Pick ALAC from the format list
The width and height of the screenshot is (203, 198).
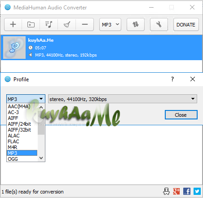[13, 136]
